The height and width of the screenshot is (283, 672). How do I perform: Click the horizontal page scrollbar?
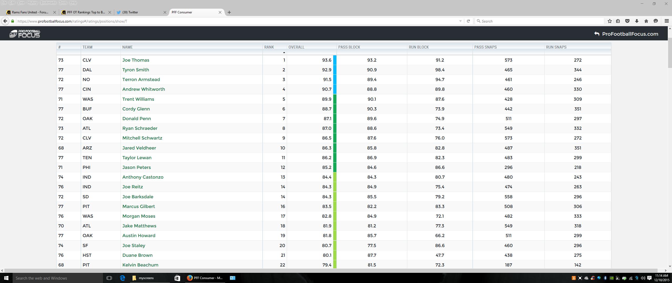(331, 270)
